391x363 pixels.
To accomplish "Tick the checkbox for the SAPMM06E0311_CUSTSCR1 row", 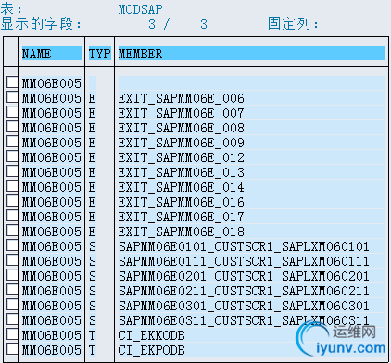I will click(12, 319).
